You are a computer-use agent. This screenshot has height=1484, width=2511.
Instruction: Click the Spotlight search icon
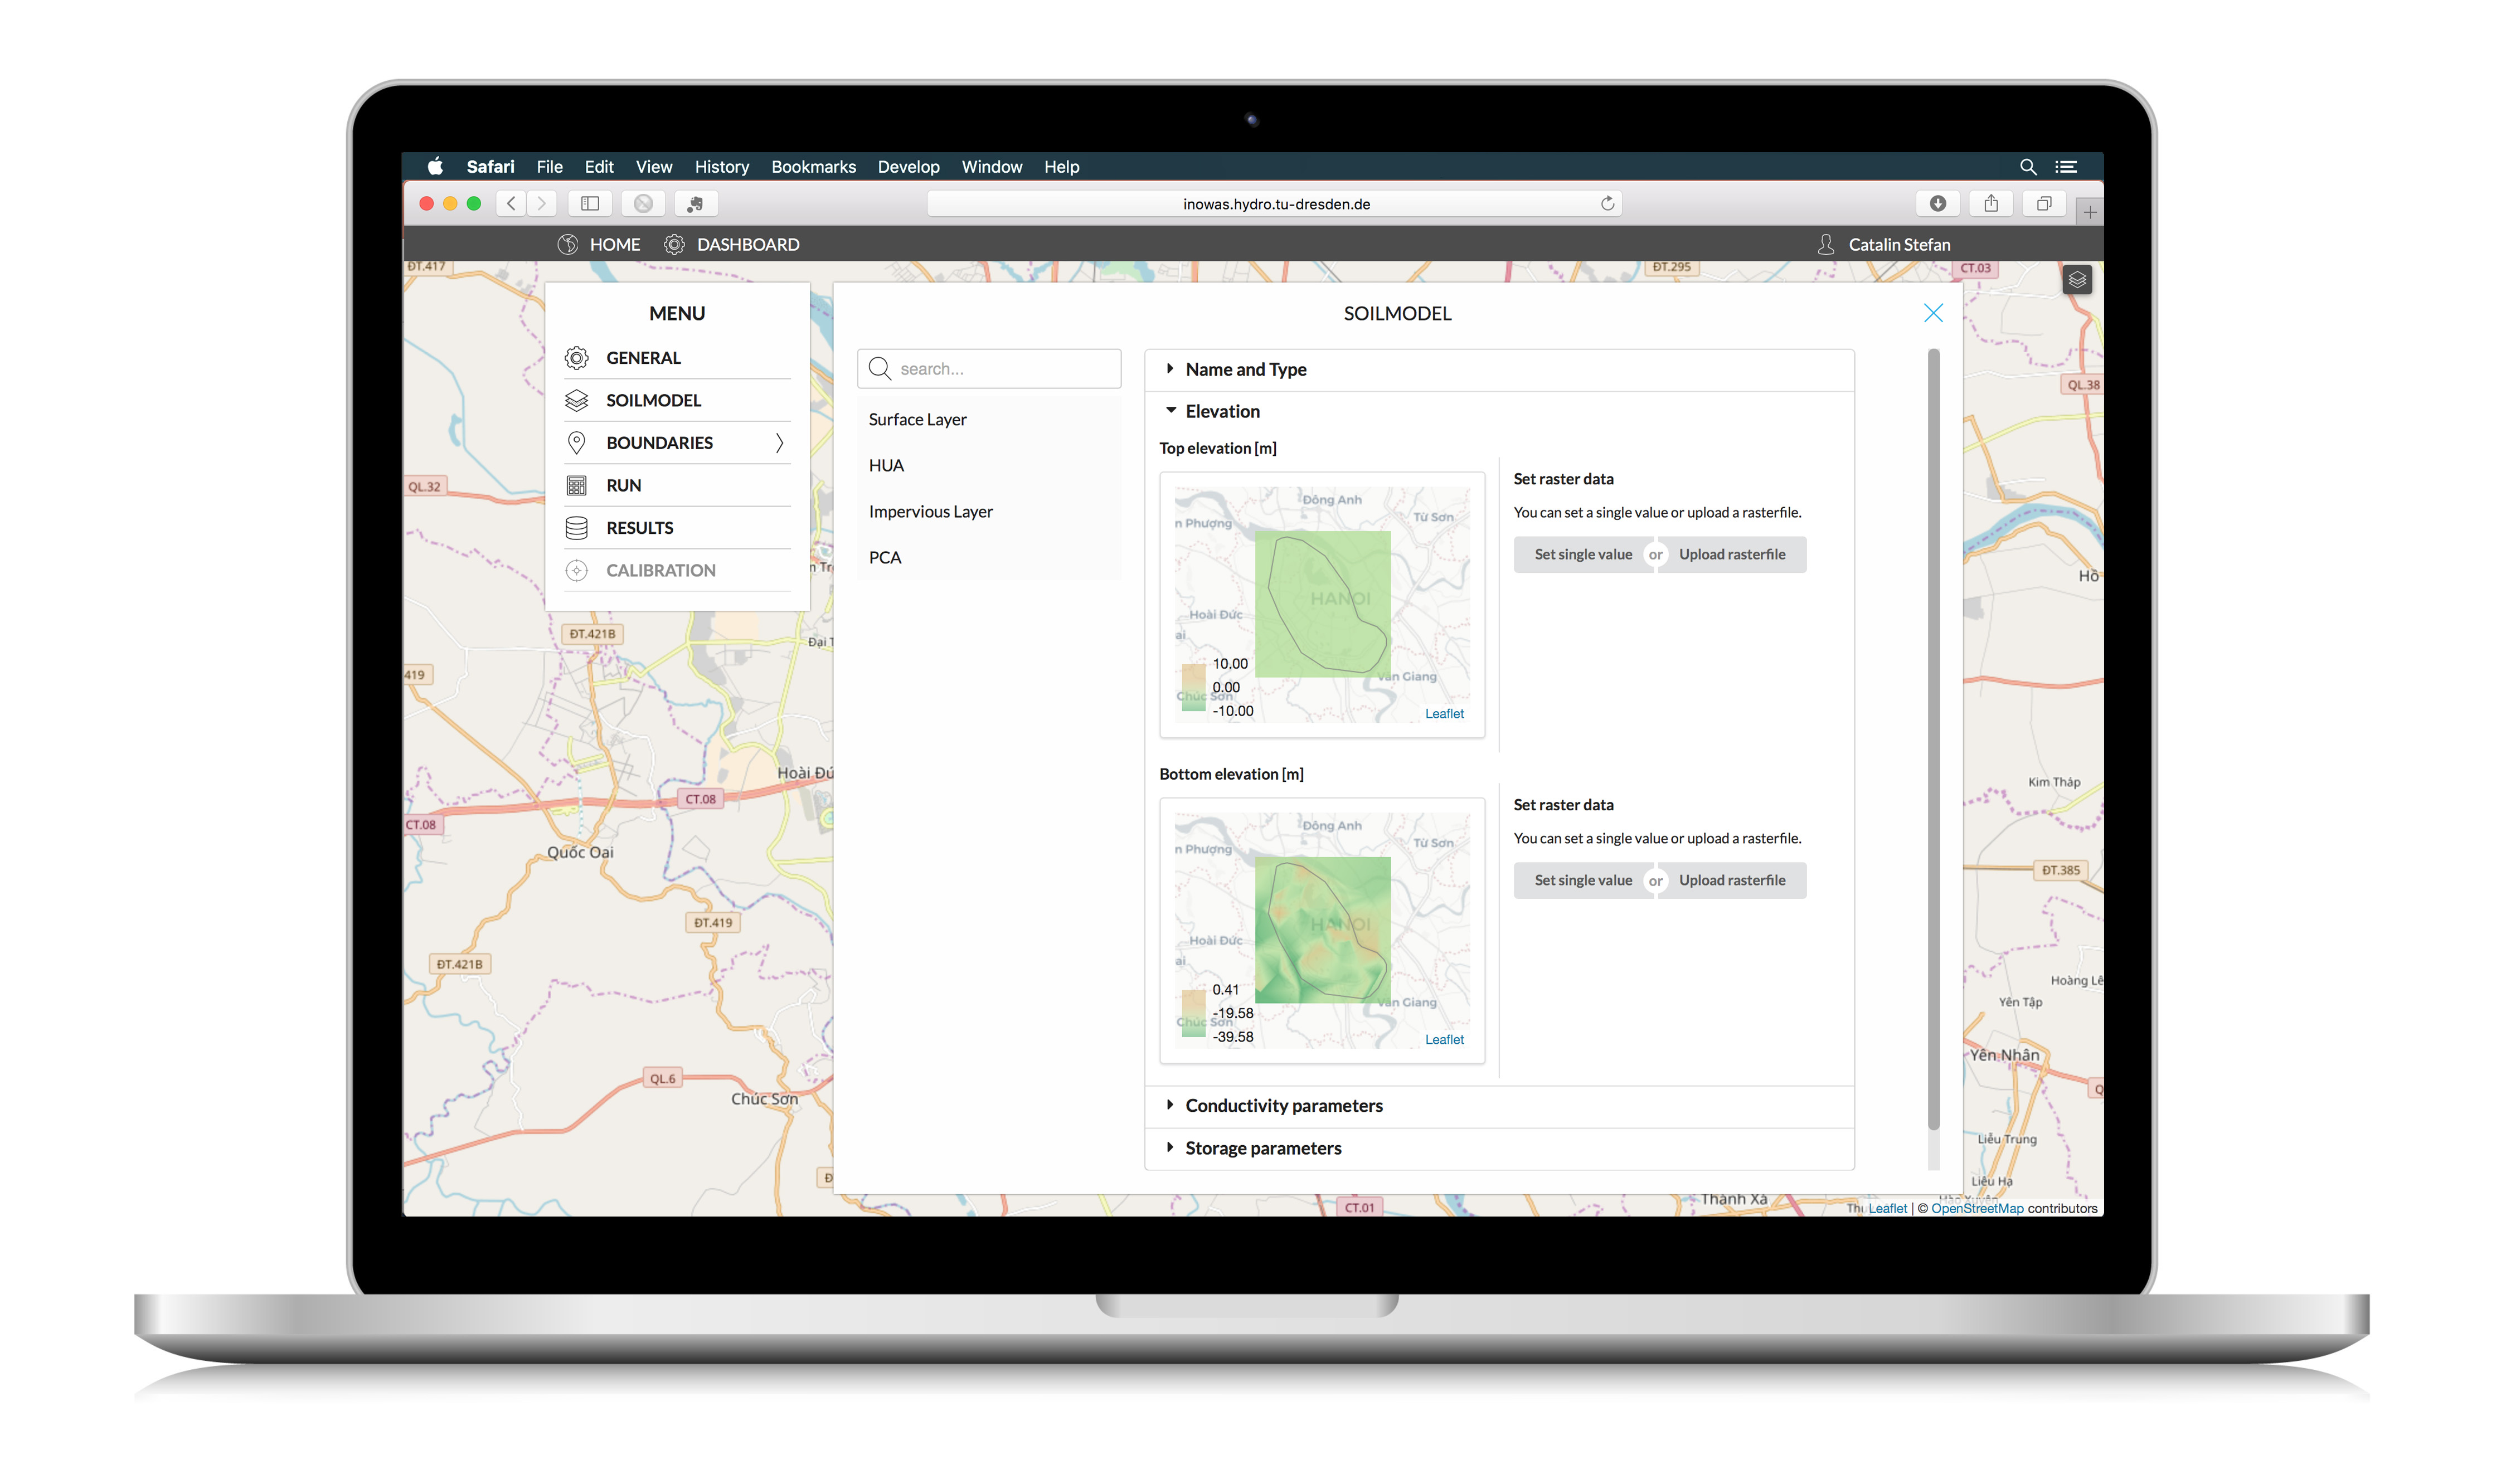click(x=2027, y=167)
